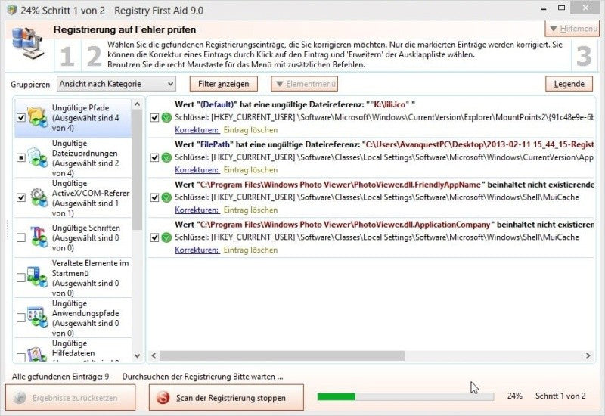This screenshot has height=416, width=605.
Task: Click green status icon of ApplicationCompany entry
Action: click(166, 237)
